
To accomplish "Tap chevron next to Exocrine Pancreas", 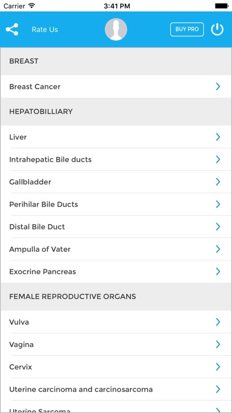I will 218,271.
